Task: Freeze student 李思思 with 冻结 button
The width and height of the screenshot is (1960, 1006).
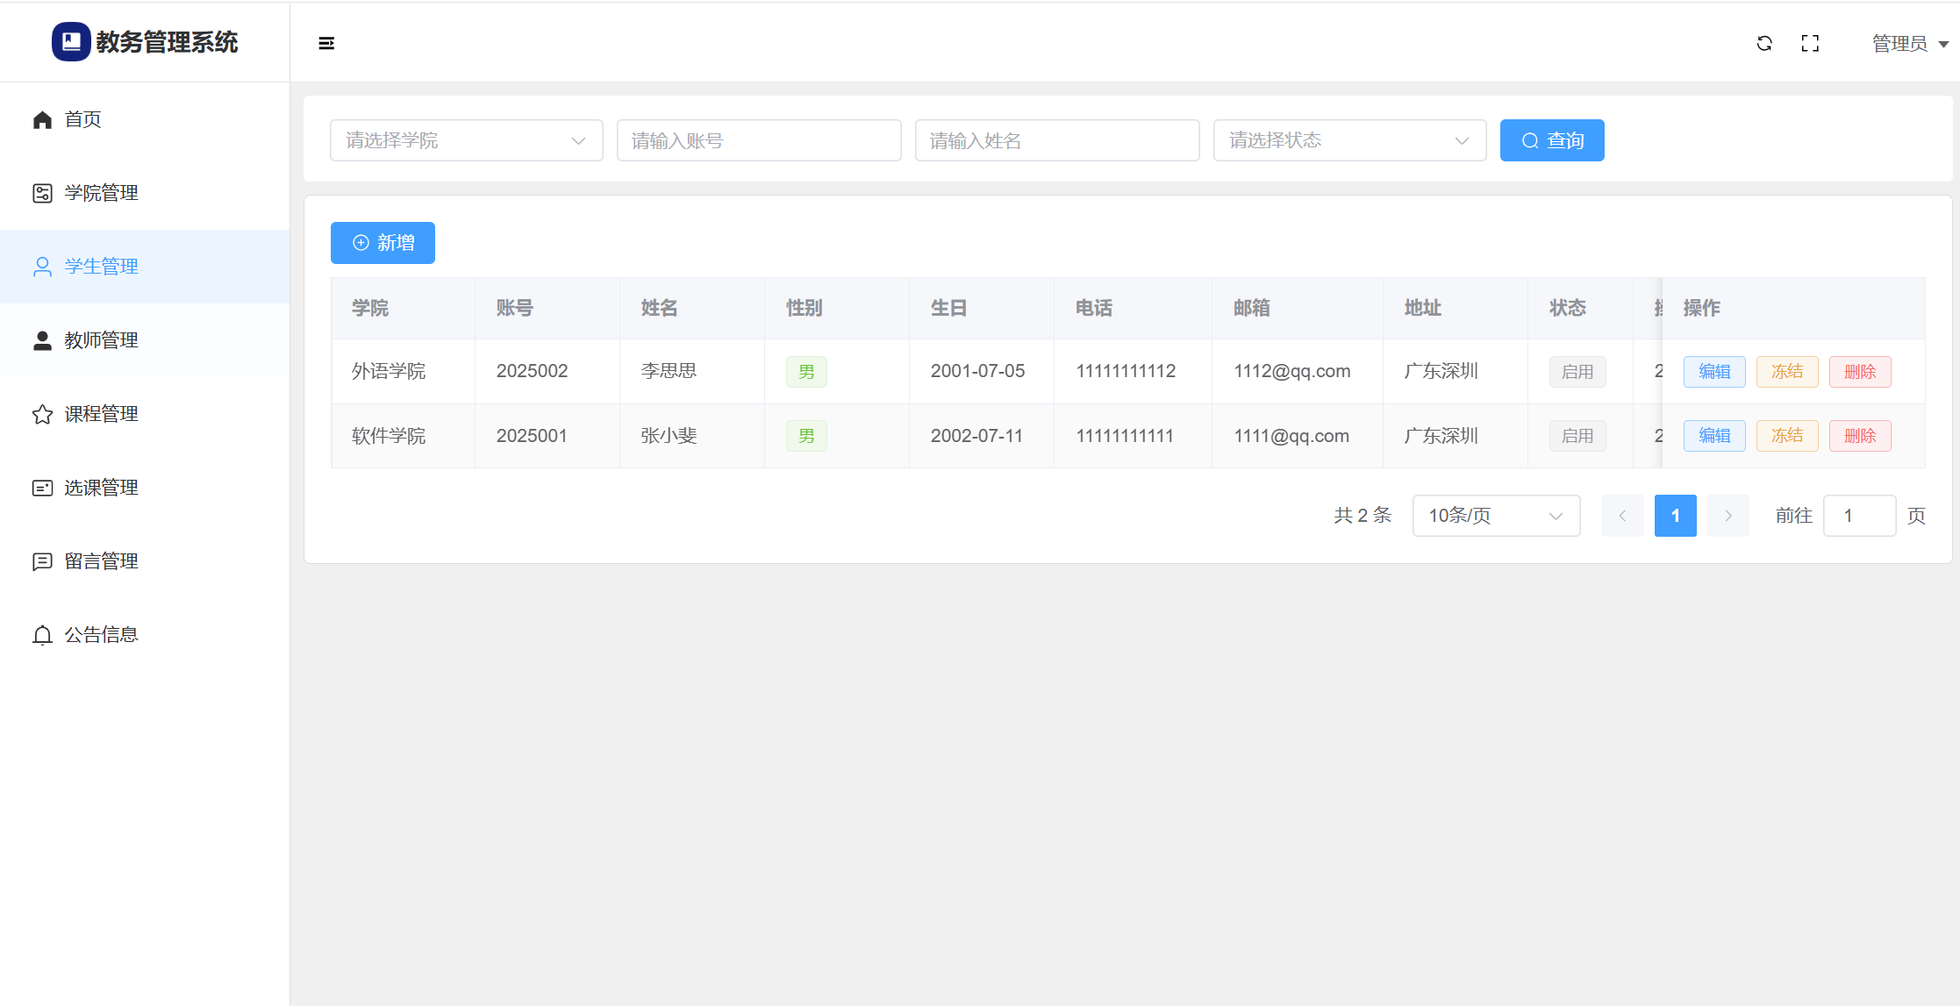Action: click(1786, 372)
